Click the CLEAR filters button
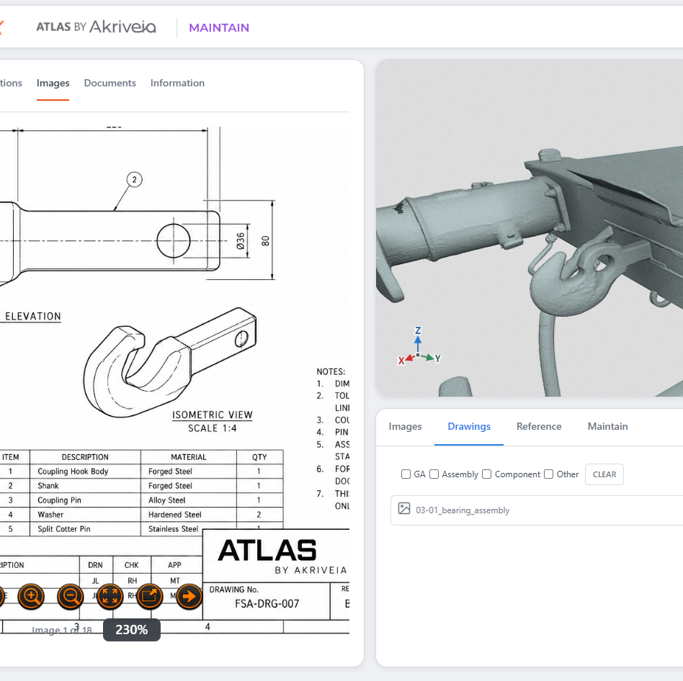The height and width of the screenshot is (681, 683). (x=604, y=474)
